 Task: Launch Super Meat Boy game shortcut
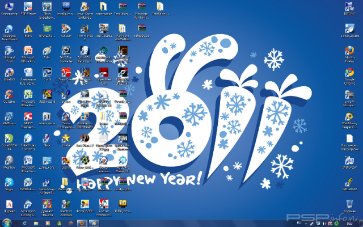[104, 73]
